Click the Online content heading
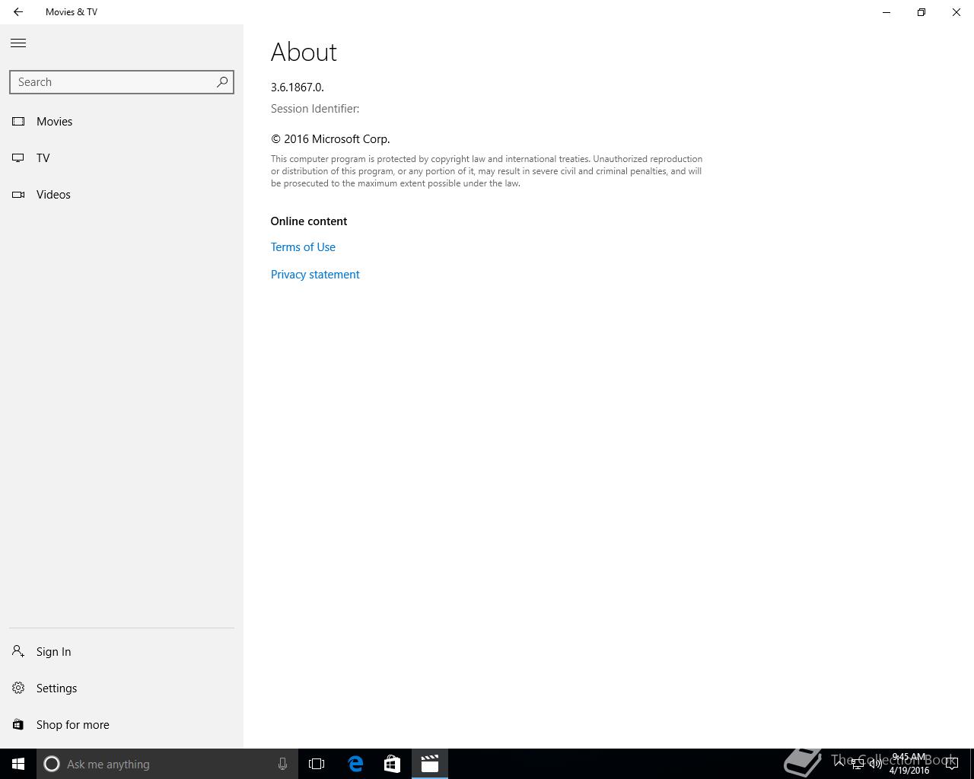Image resolution: width=974 pixels, height=779 pixels. pyautogui.click(x=309, y=221)
